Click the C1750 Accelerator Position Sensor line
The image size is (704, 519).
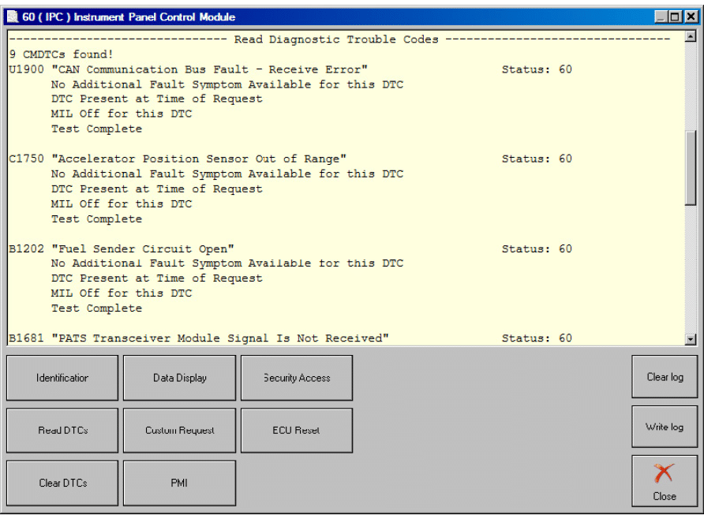pos(178,159)
